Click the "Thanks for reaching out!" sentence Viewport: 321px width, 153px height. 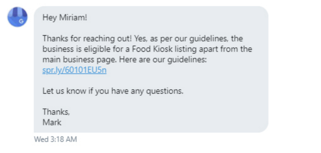point(87,39)
